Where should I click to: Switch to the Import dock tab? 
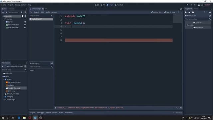[x=11, y=9]
